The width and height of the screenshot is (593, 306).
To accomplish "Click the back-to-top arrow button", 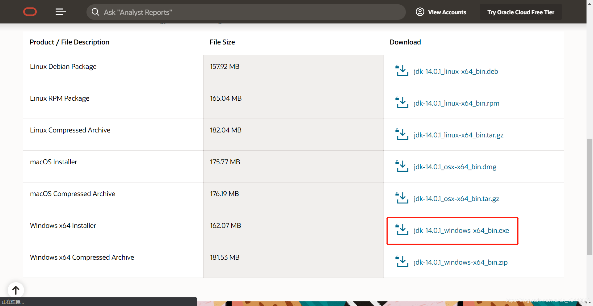I will coord(16,290).
